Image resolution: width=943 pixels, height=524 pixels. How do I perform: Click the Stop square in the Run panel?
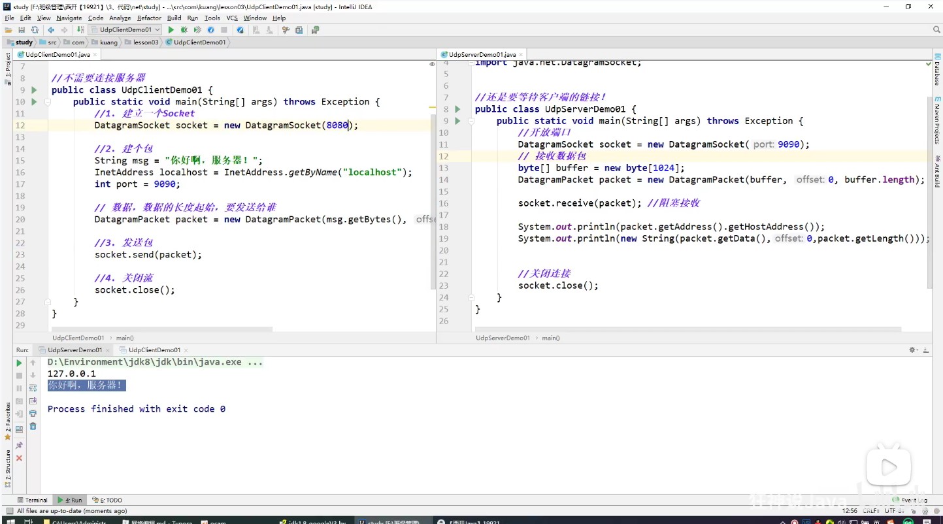point(19,376)
